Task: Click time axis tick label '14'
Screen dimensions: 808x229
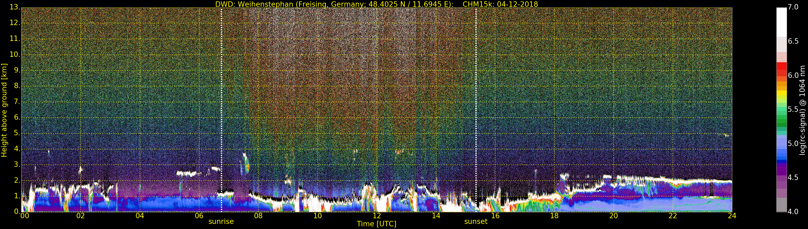Action: click(436, 216)
